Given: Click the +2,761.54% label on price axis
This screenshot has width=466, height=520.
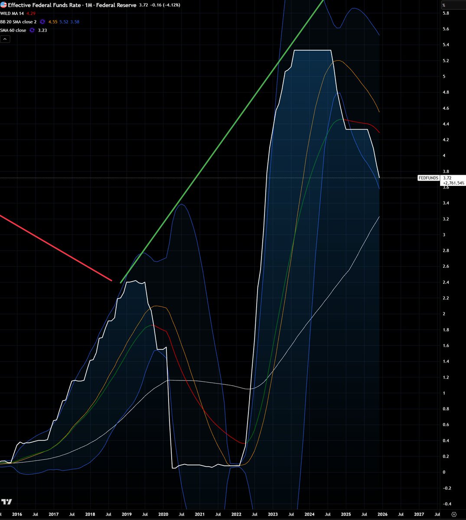Looking at the screenshot, I should pyautogui.click(x=453, y=183).
